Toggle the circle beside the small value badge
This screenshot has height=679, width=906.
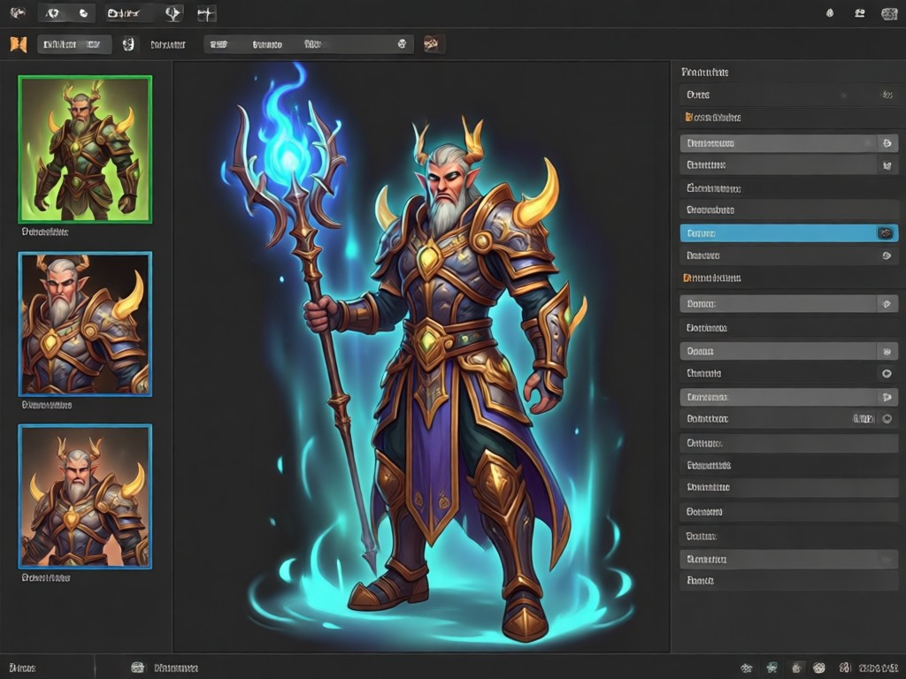tap(887, 418)
